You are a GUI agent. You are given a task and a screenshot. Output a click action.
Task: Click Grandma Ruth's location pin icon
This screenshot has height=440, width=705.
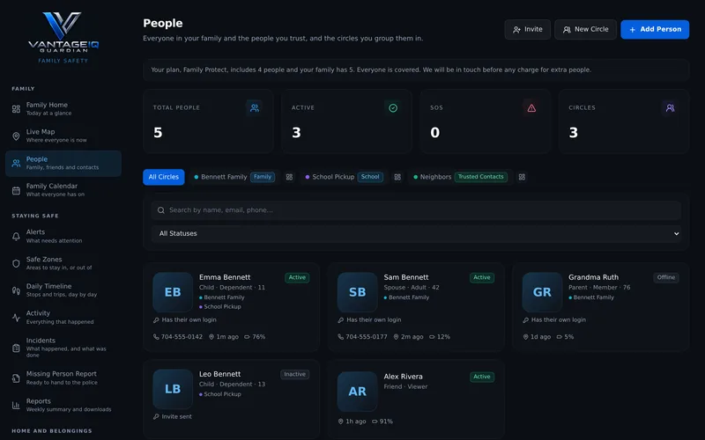click(525, 337)
